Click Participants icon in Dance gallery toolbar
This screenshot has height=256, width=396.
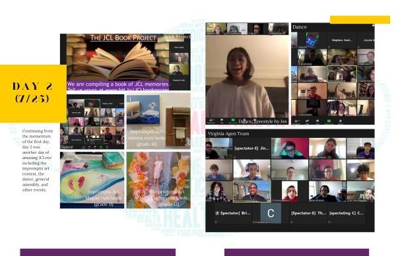pyautogui.click(x=296, y=121)
